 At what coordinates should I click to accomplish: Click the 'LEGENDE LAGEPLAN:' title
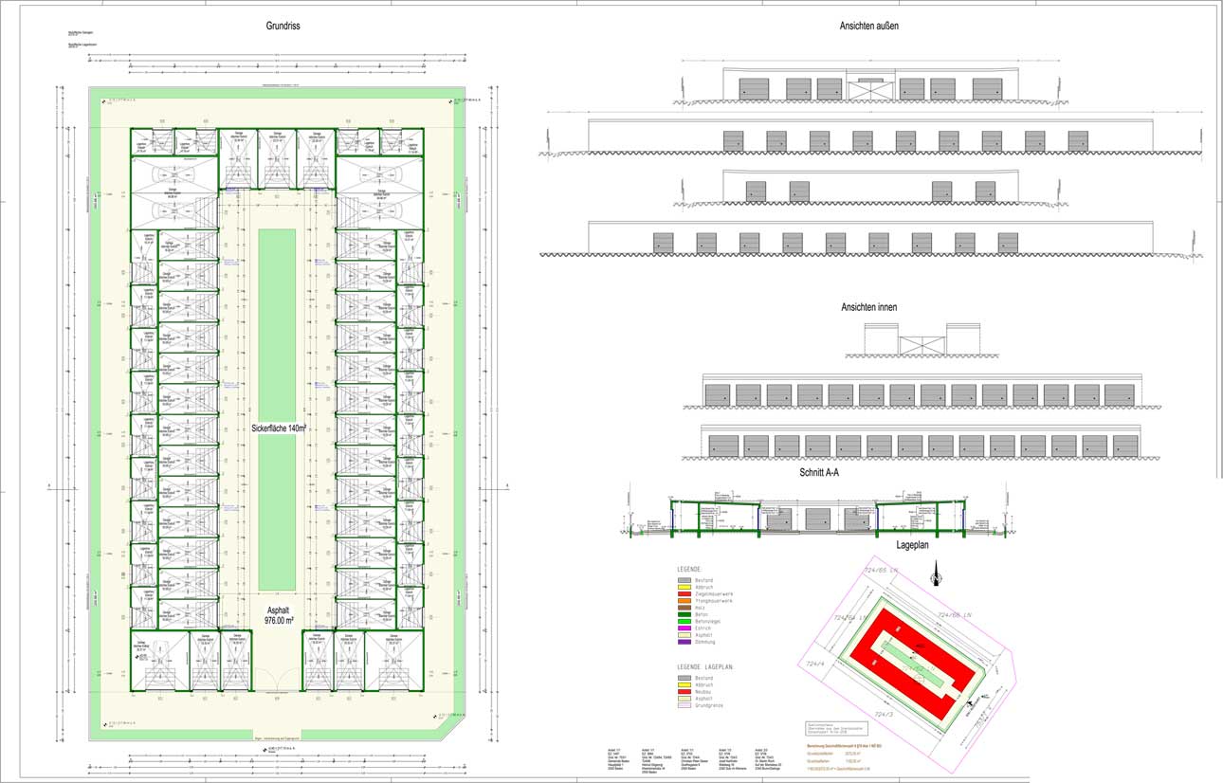coord(705,666)
